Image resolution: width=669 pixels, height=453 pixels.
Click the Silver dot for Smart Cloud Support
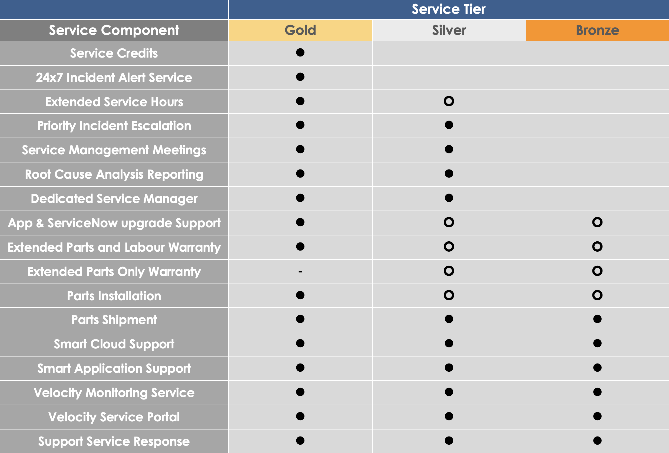(449, 343)
